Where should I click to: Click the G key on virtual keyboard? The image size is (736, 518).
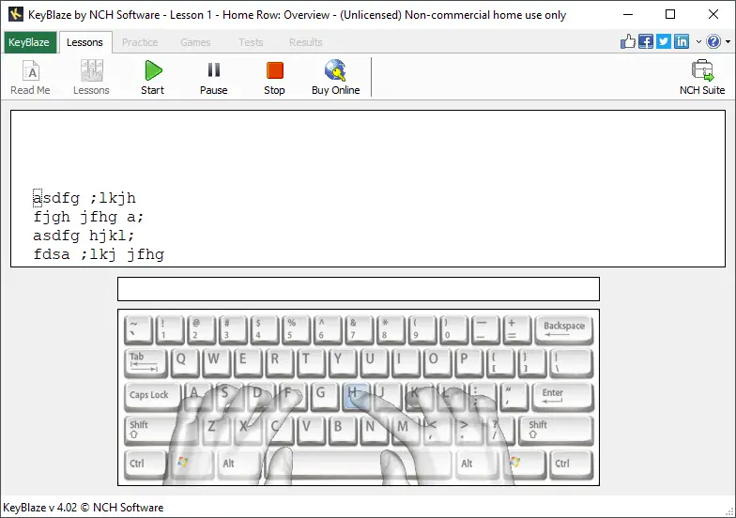[x=323, y=396]
